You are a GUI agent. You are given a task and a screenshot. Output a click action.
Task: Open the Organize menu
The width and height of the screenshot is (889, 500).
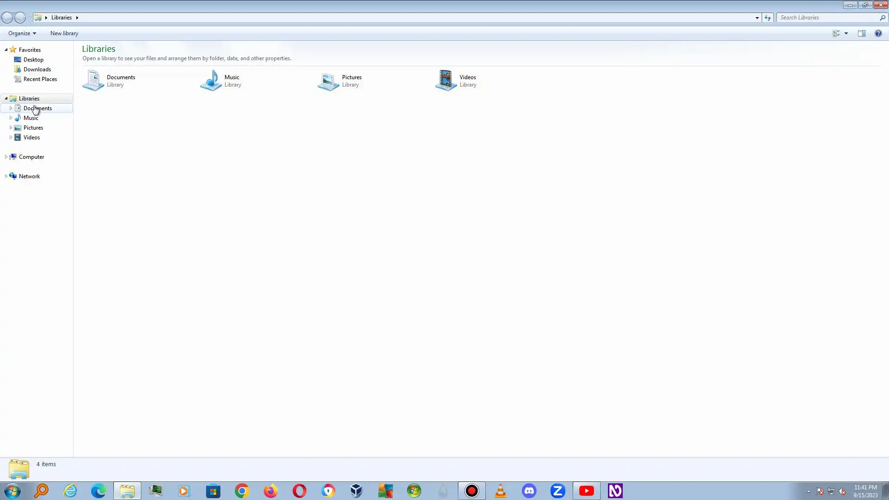[22, 33]
